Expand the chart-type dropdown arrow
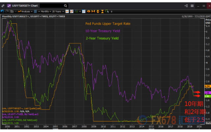 pos(39,12)
